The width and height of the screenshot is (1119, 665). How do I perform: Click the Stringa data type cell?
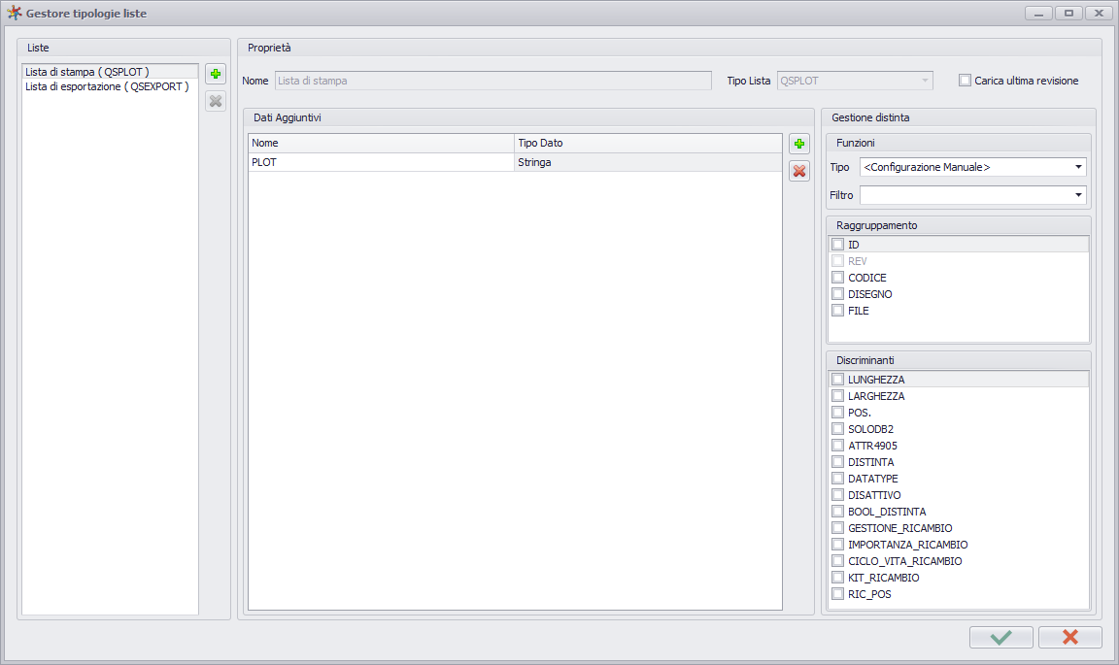[648, 163]
